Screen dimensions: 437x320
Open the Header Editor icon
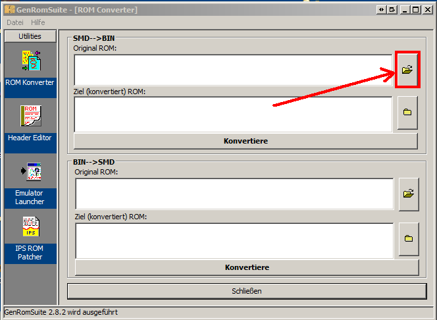pos(31,116)
